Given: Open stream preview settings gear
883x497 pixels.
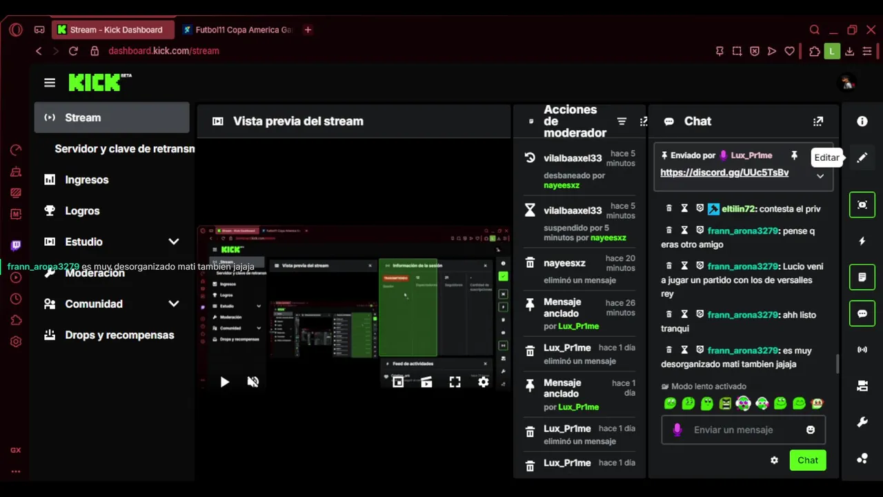Looking at the screenshot, I should (484, 382).
